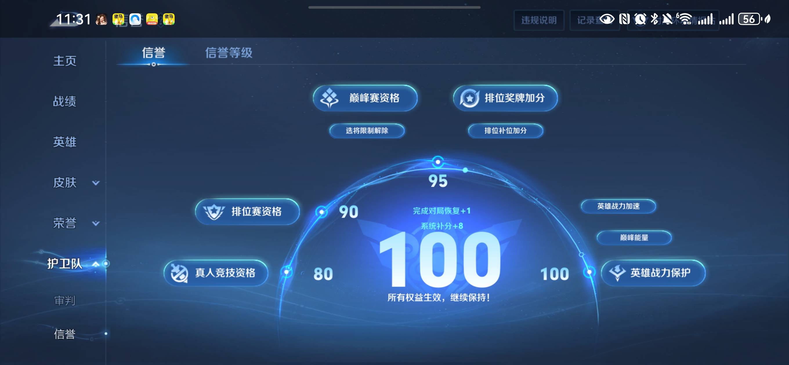Click the 英雄战力保护 icon

[617, 273]
